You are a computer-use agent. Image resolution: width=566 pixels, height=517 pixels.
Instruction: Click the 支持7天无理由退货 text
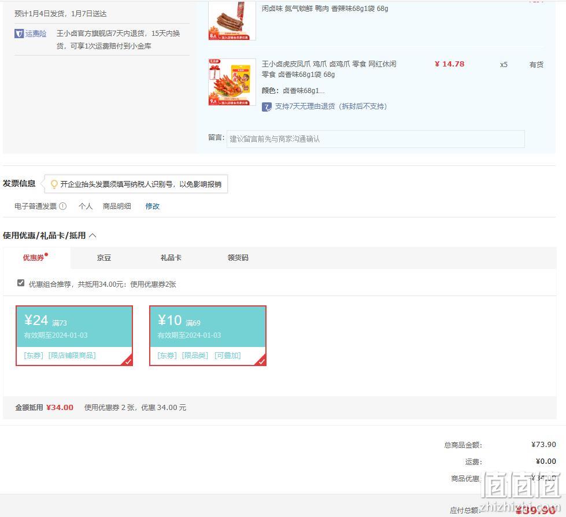tap(331, 106)
